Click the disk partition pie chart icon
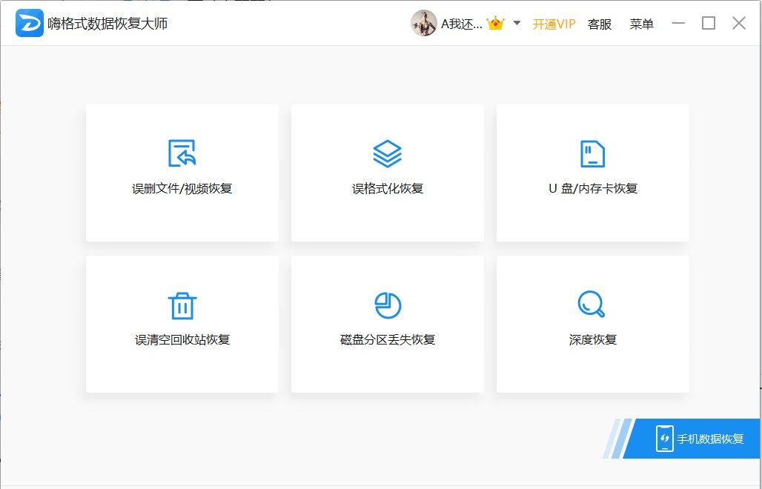This screenshot has width=762, height=489. [x=387, y=305]
